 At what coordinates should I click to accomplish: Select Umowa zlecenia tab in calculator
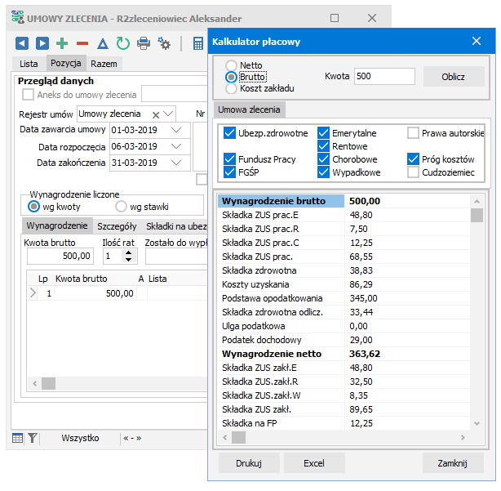pos(249,109)
